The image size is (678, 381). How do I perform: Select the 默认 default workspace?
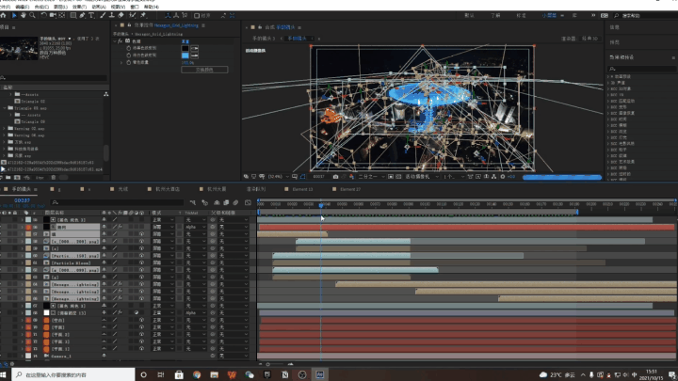pyautogui.click(x=469, y=16)
